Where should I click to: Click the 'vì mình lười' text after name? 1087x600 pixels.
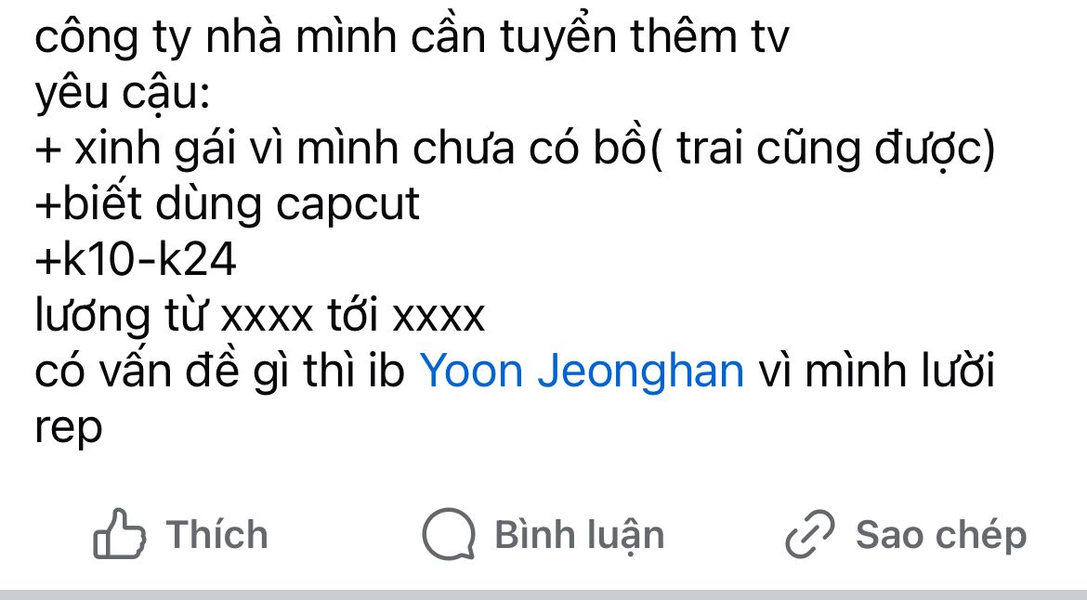[877, 370]
